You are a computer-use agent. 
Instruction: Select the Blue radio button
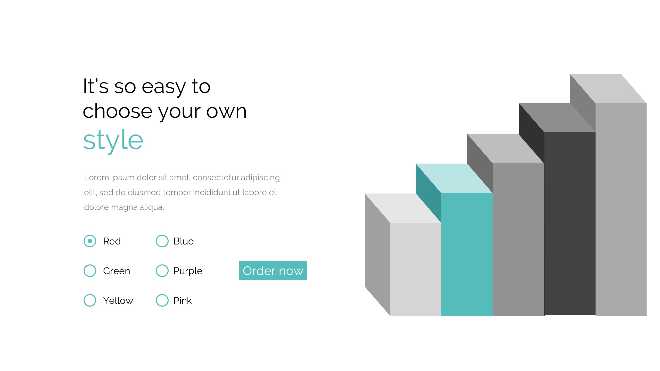(x=162, y=241)
